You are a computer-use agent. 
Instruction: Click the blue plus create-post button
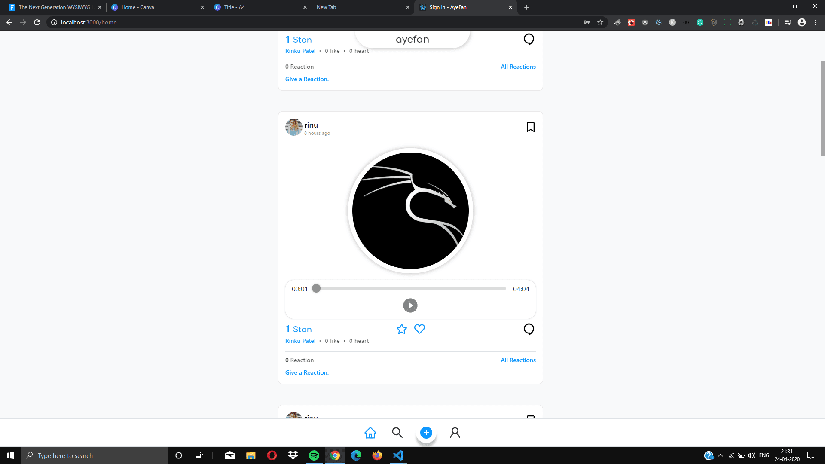point(426,433)
